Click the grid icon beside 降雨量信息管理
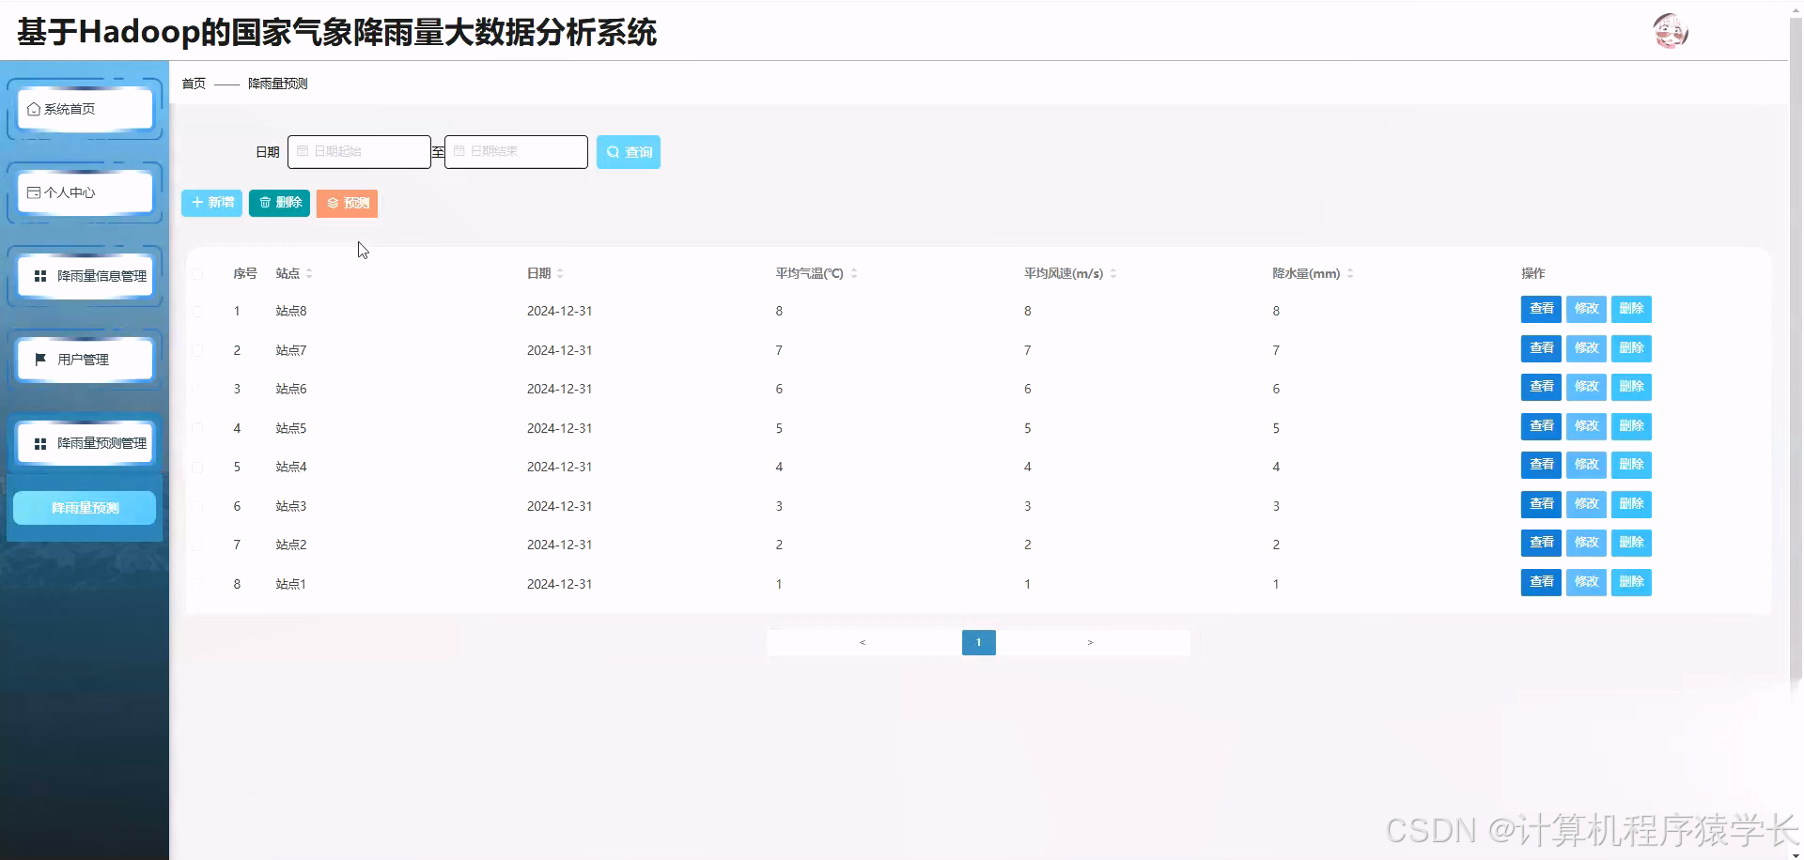This screenshot has width=1804, height=860. (x=39, y=275)
